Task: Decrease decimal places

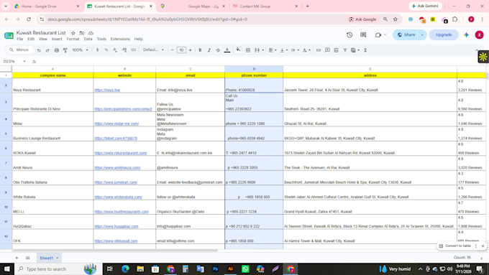Action: [115, 50]
